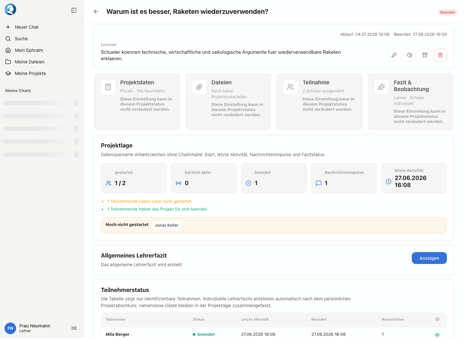Click the clock extend-deadline icon button
The image size is (464, 338).
coord(410,55)
